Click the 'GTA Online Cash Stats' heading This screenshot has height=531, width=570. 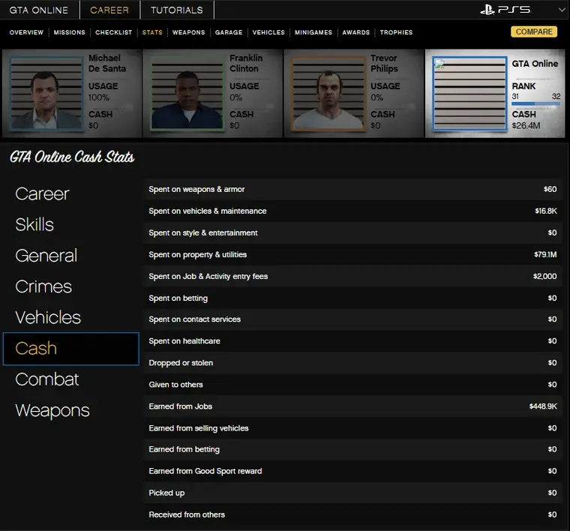[72, 157]
